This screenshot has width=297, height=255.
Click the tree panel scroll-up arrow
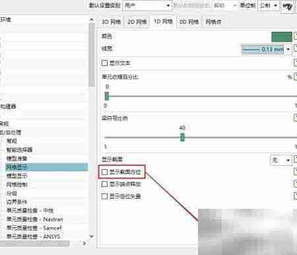[92, 20]
